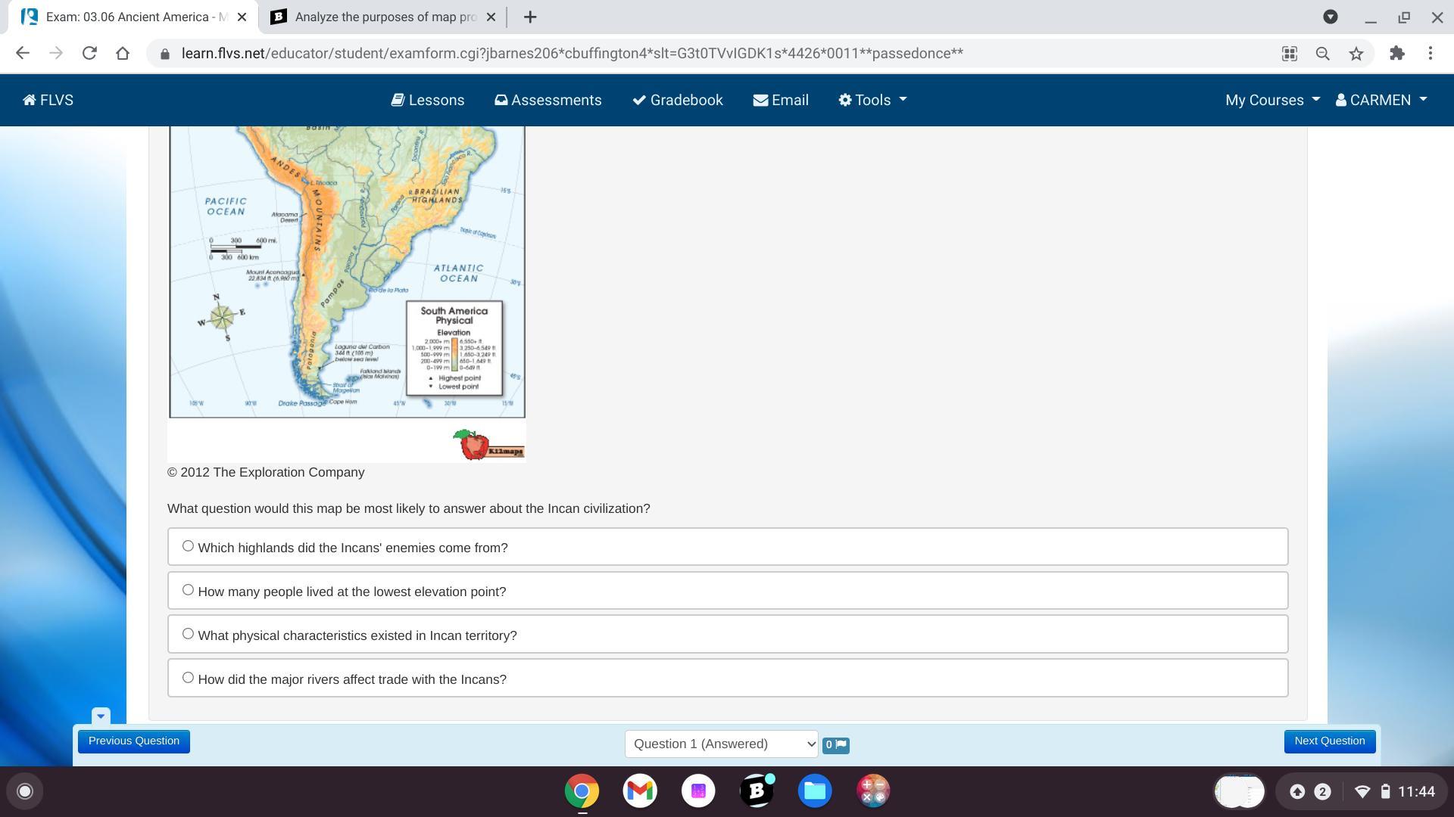Click the browser zoom magnifier icon

(1322, 54)
